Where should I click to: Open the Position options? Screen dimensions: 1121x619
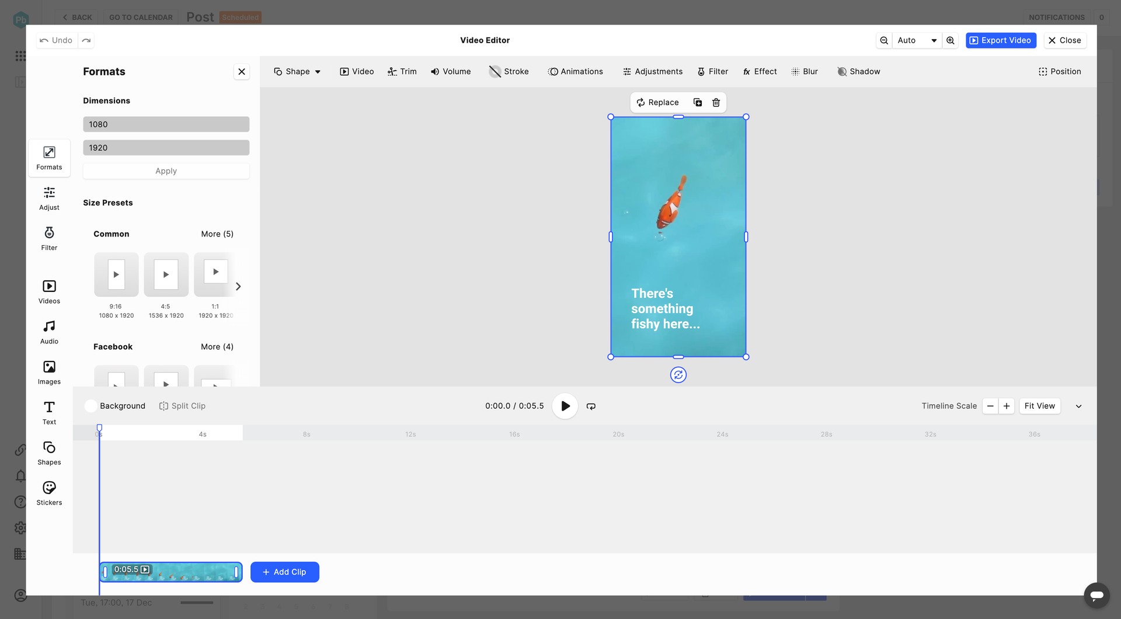click(x=1060, y=72)
